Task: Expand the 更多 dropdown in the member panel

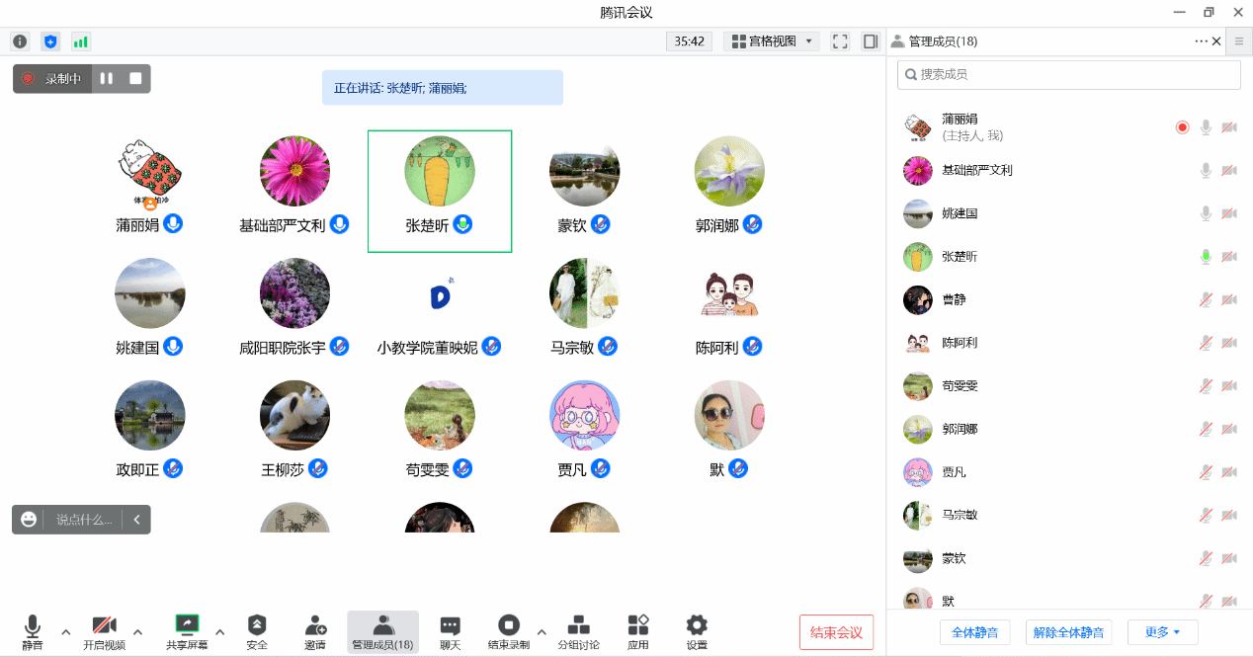Action: (1162, 632)
